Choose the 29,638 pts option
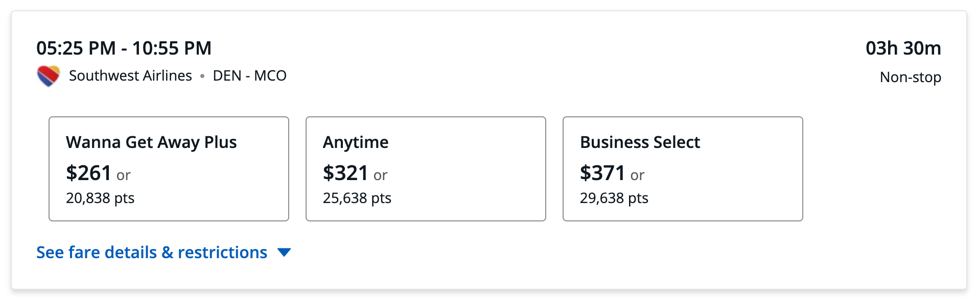 tap(614, 198)
